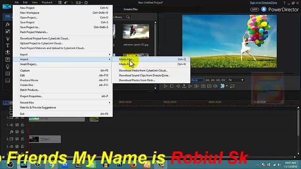Open the project aspect ratio dropdown
This screenshot has height=169, width=301.
click(82, 2)
